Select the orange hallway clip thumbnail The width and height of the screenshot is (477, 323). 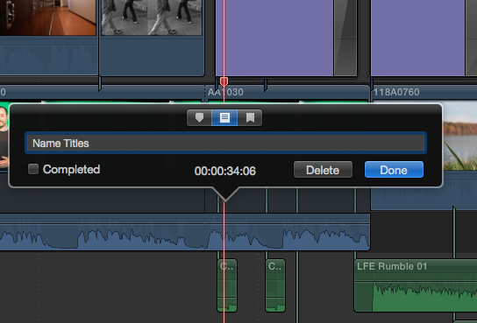[x=47, y=18]
